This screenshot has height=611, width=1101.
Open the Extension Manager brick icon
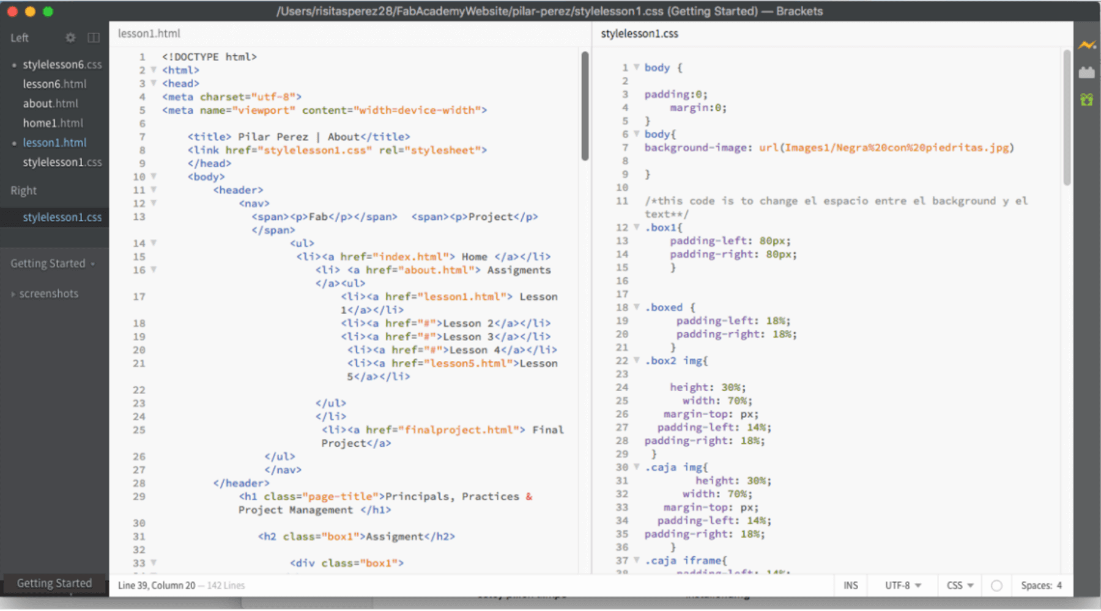[x=1087, y=72]
